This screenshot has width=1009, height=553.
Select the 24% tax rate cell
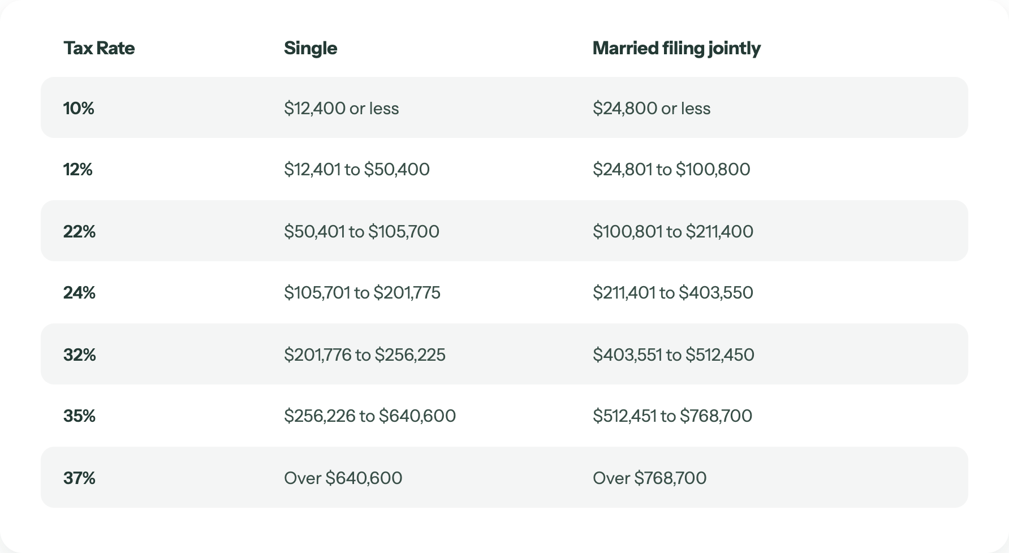79,292
